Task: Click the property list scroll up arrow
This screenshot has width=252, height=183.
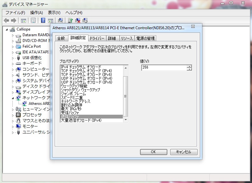Action: 126,68
